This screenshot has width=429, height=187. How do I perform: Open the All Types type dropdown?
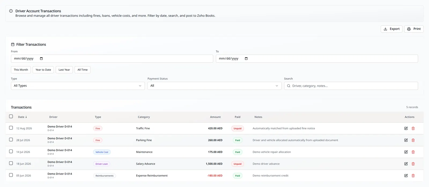pyautogui.click(x=78, y=86)
